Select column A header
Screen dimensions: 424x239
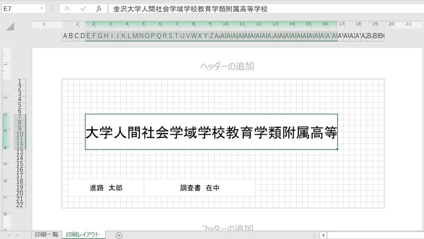(x=65, y=36)
